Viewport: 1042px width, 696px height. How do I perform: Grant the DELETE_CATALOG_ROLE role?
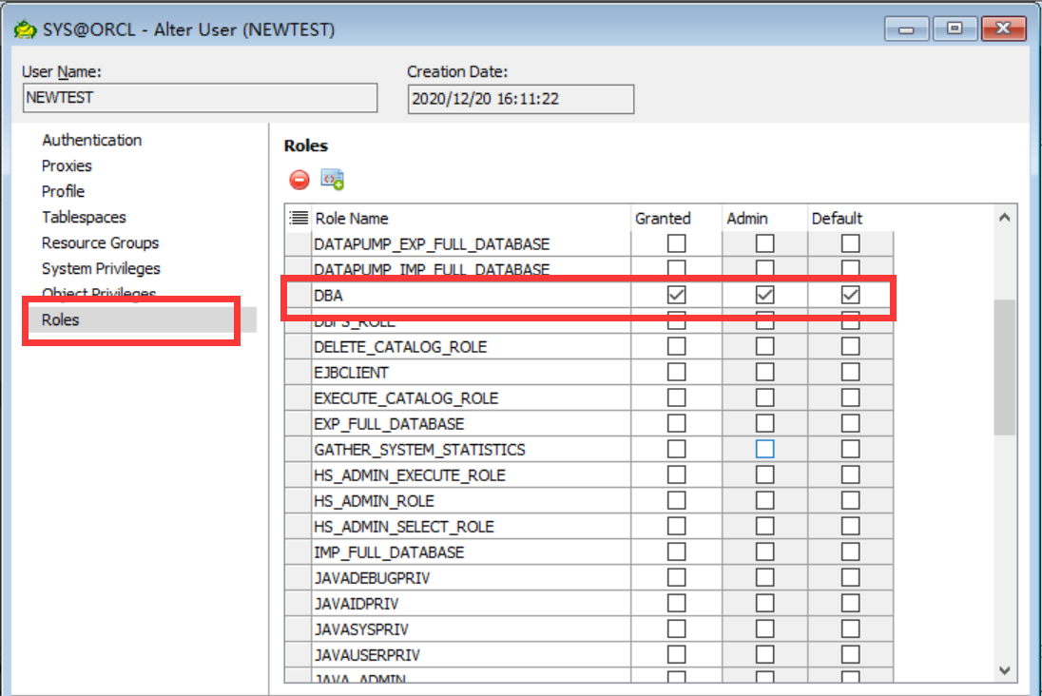[677, 346]
